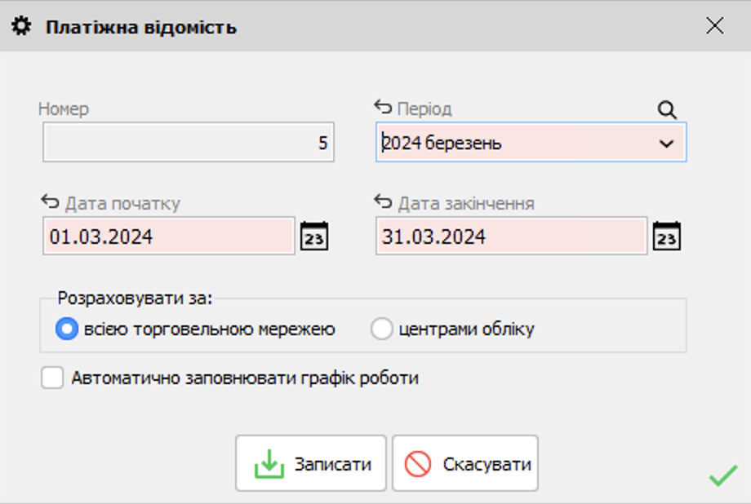Open the calendar picker for Дата початку
Screen dimensions: 751x504
[x=314, y=237]
